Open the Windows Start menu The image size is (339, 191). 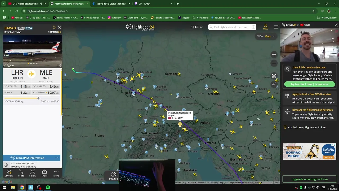coord(5,188)
